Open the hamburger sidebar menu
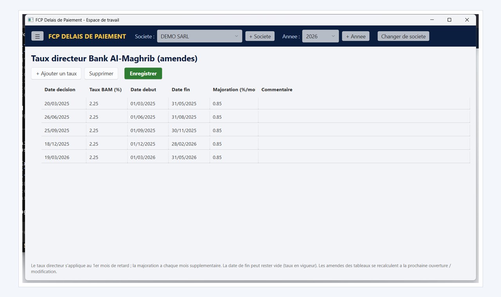This screenshot has height=297, width=501. 37,36
